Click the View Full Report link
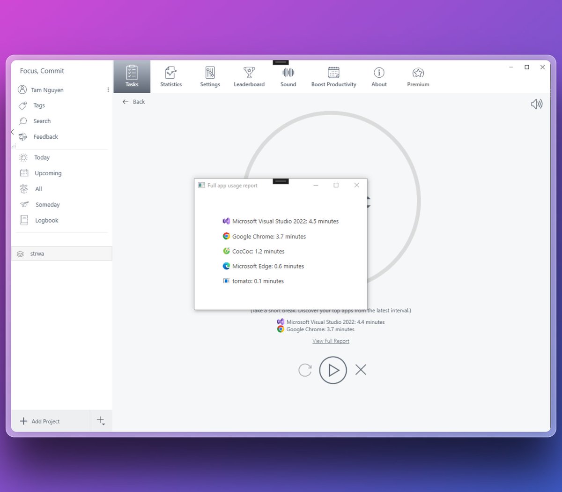Viewport: 562px width, 492px height. tap(331, 341)
